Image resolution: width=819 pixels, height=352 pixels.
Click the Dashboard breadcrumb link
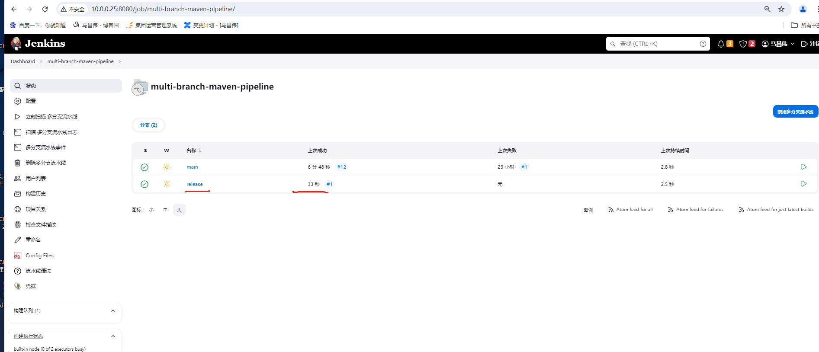point(23,61)
